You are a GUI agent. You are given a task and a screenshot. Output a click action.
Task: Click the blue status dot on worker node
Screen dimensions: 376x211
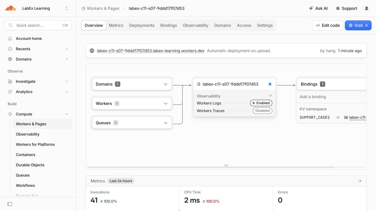click(x=270, y=84)
